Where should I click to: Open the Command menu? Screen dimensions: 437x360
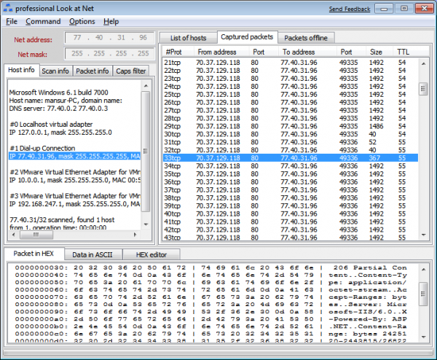(43, 22)
